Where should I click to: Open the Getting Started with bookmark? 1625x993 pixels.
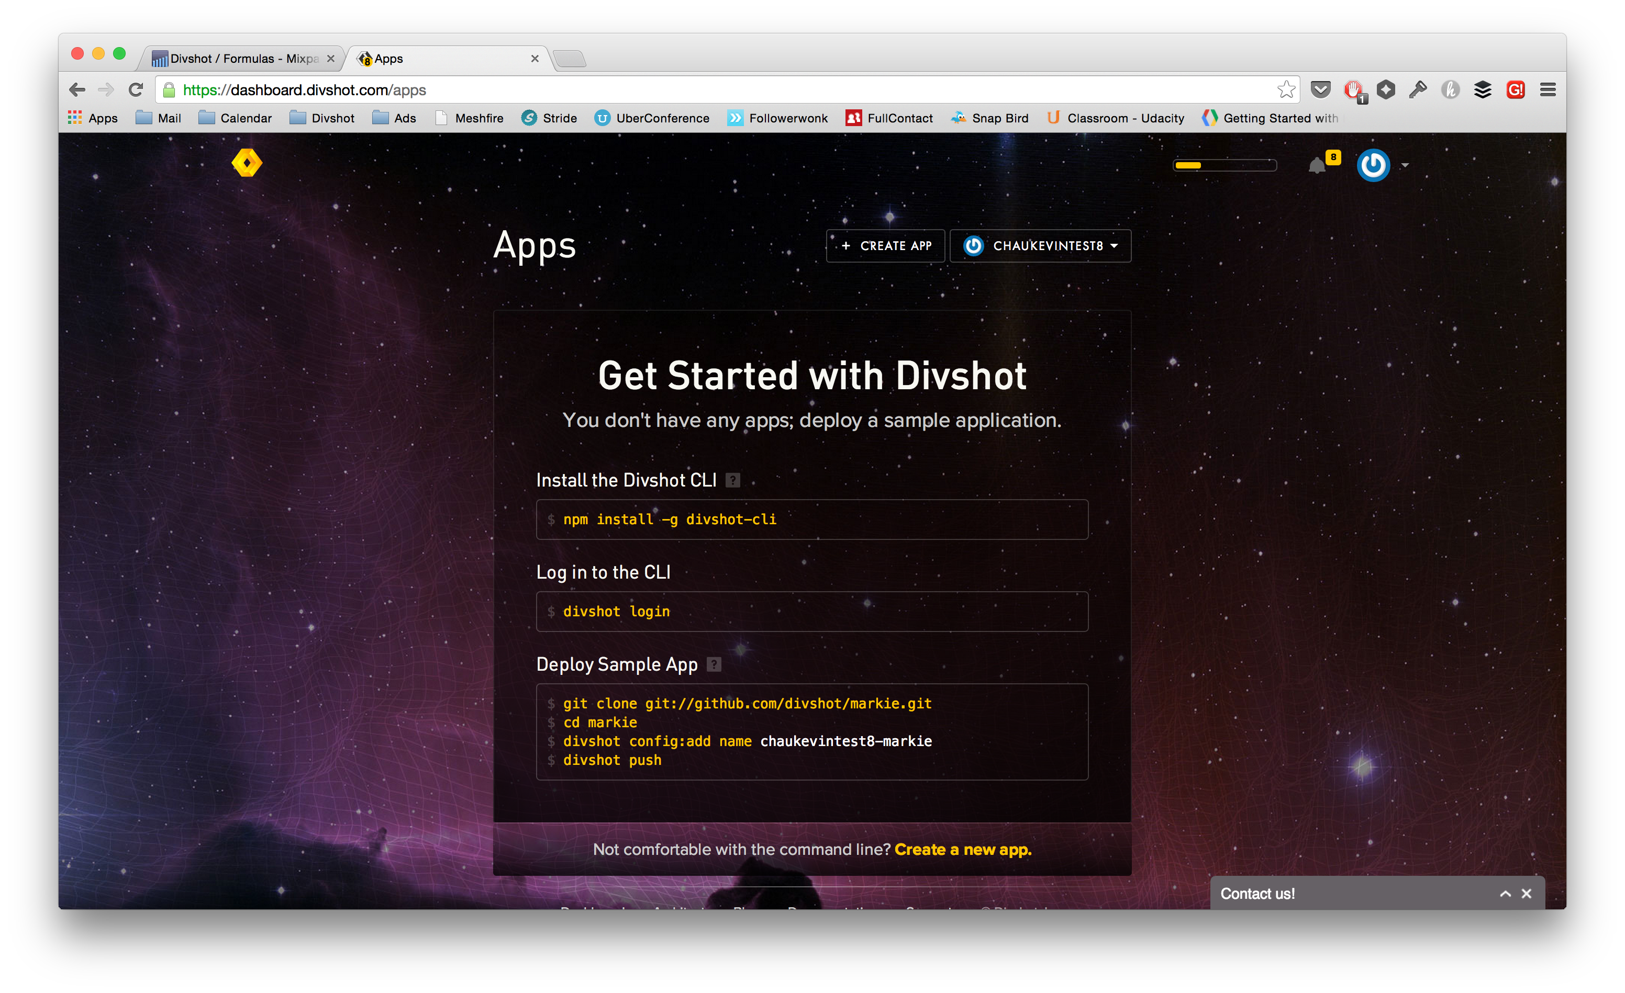tap(1270, 118)
